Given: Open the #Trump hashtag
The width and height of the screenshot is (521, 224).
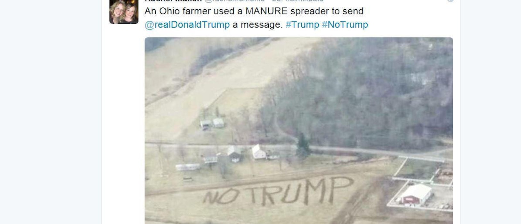Looking at the screenshot, I should pyautogui.click(x=302, y=25).
